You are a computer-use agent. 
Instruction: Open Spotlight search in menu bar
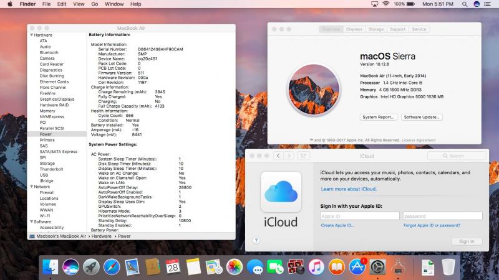pos(465,4)
